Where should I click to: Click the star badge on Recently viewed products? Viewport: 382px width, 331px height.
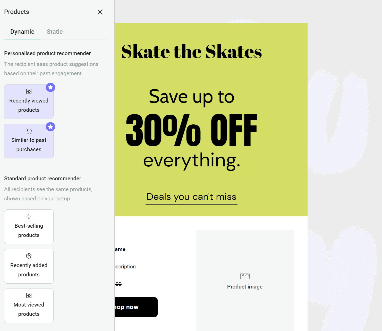[50, 88]
